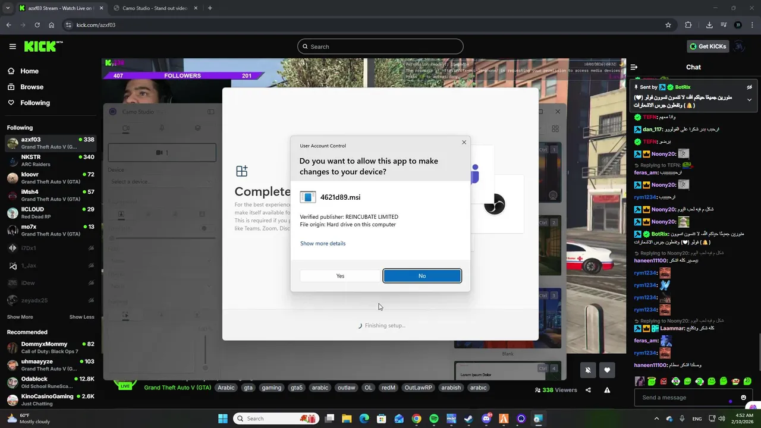
Task: Click Laammar username in chat
Action: [x=672, y=328]
